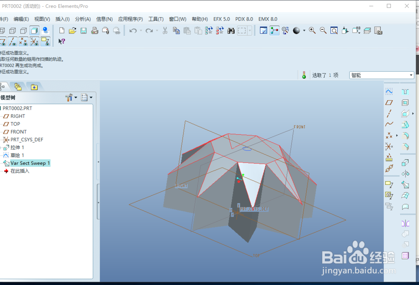
Task: Open the round tool on right toolbar
Action: pos(405,136)
